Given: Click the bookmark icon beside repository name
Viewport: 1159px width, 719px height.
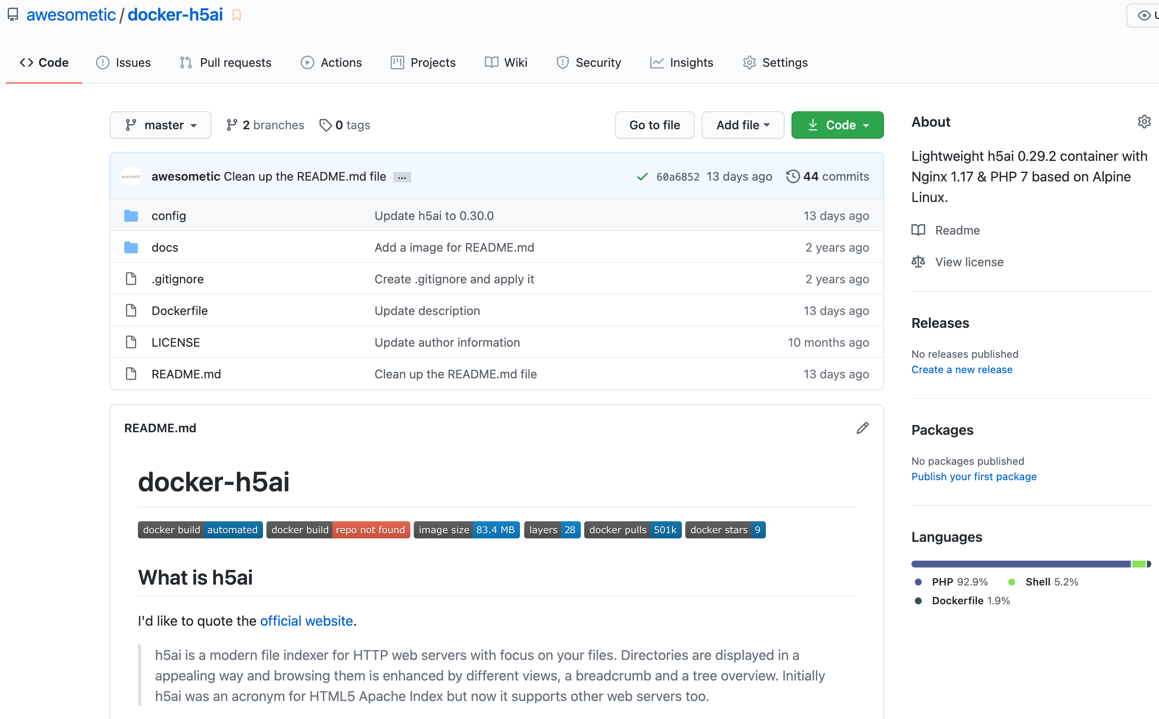Looking at the screenshot, I should (x=236, y=15).
